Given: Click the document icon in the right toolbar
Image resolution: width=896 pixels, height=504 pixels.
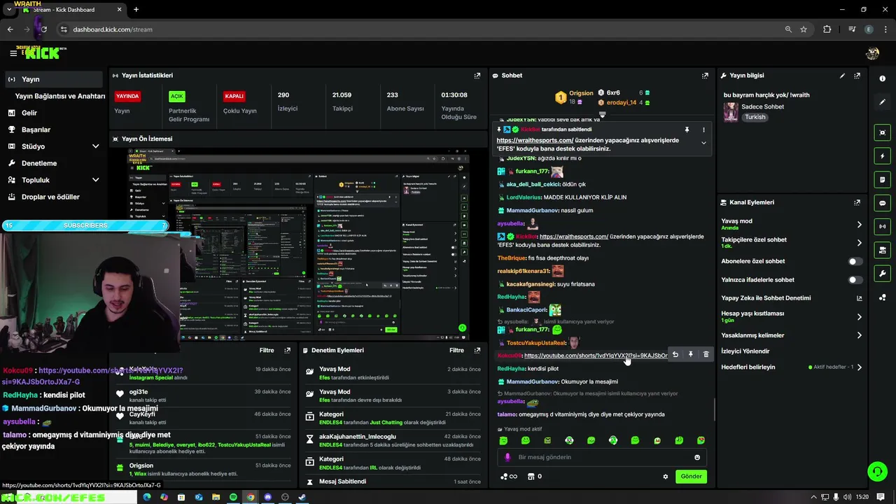Looking at the screenshot, I should point(882,180).
